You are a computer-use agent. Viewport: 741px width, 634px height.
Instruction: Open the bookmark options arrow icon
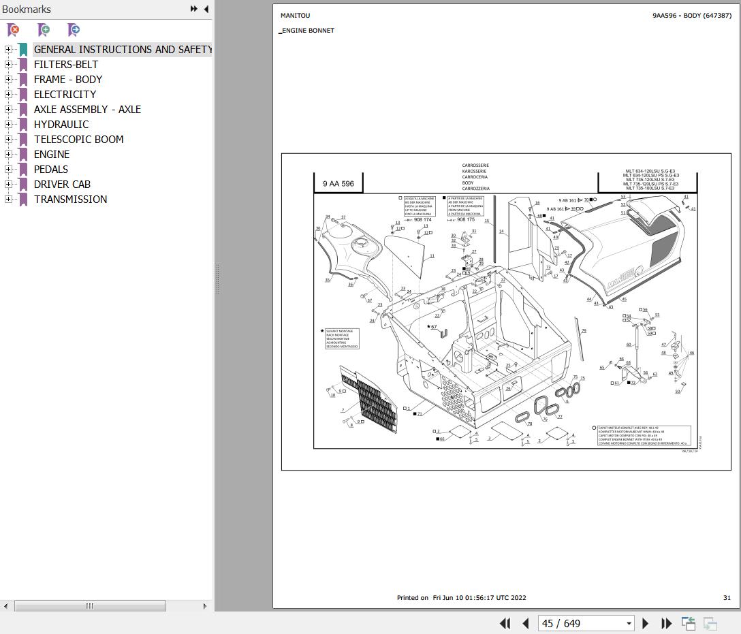74,30
